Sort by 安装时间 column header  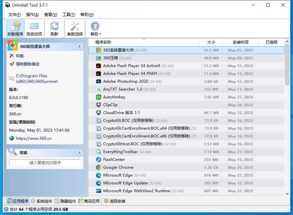(241, 42)
